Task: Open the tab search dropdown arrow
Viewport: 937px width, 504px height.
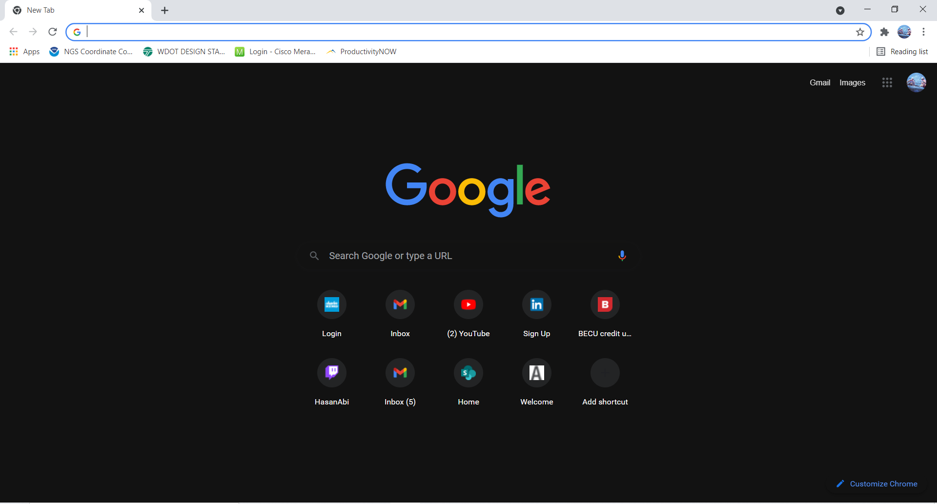Action: (840, 10)
